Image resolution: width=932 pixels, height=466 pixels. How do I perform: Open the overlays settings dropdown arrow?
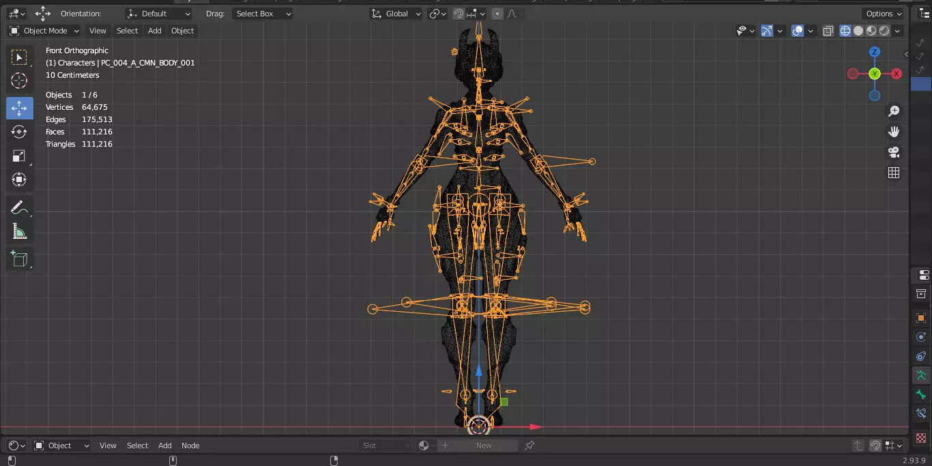coord(810,31)
